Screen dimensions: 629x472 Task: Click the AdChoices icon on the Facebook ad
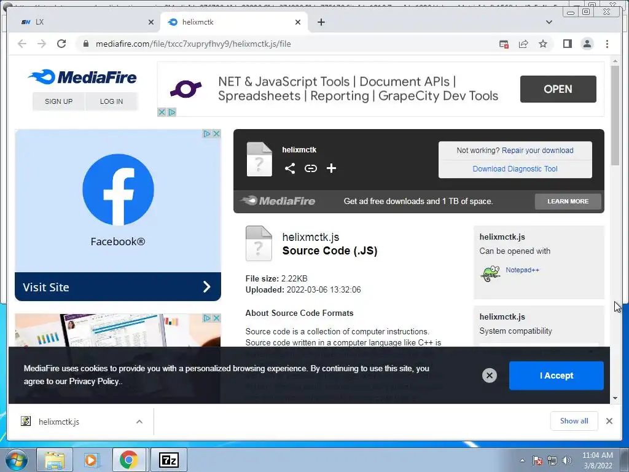207,133
